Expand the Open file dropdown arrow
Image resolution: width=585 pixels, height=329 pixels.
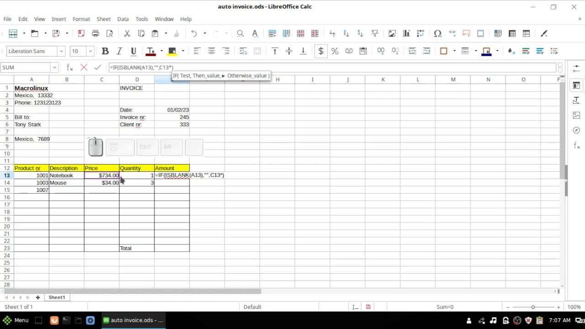45,33
